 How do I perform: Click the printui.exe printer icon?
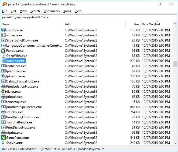point(4,97)
